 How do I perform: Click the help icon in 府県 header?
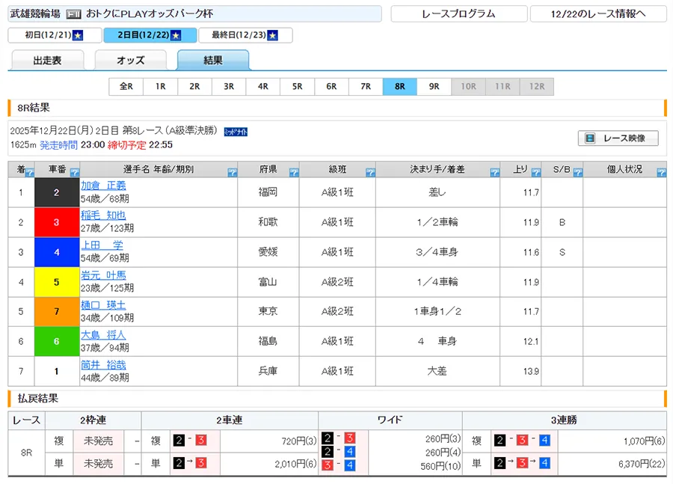pos(294,173)
